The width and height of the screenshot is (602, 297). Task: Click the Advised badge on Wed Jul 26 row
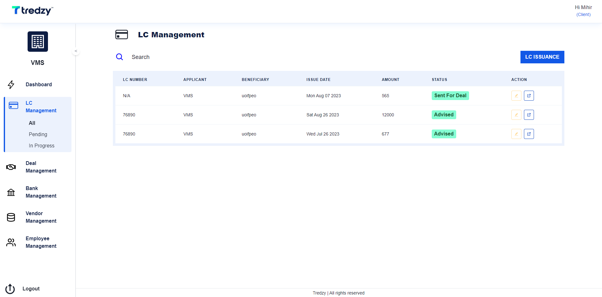(444, 134)
